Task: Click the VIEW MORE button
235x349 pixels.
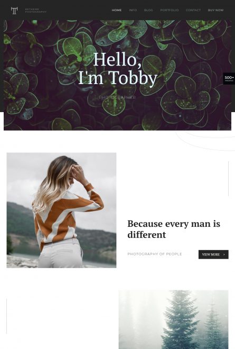Action: pyautogui.click(x=213, y=254)
